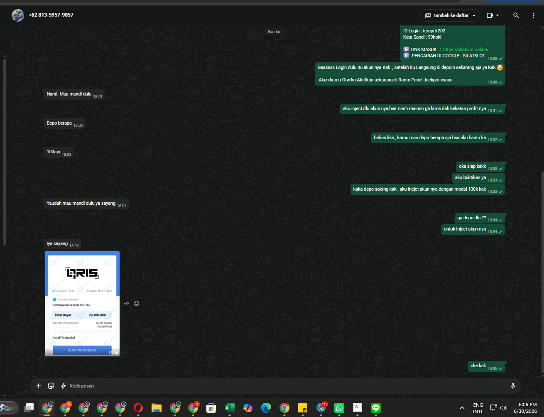Viewport: 544px width, 417px height.
Task: Open contact profile picture avatar
Action: tap(18, 15)
